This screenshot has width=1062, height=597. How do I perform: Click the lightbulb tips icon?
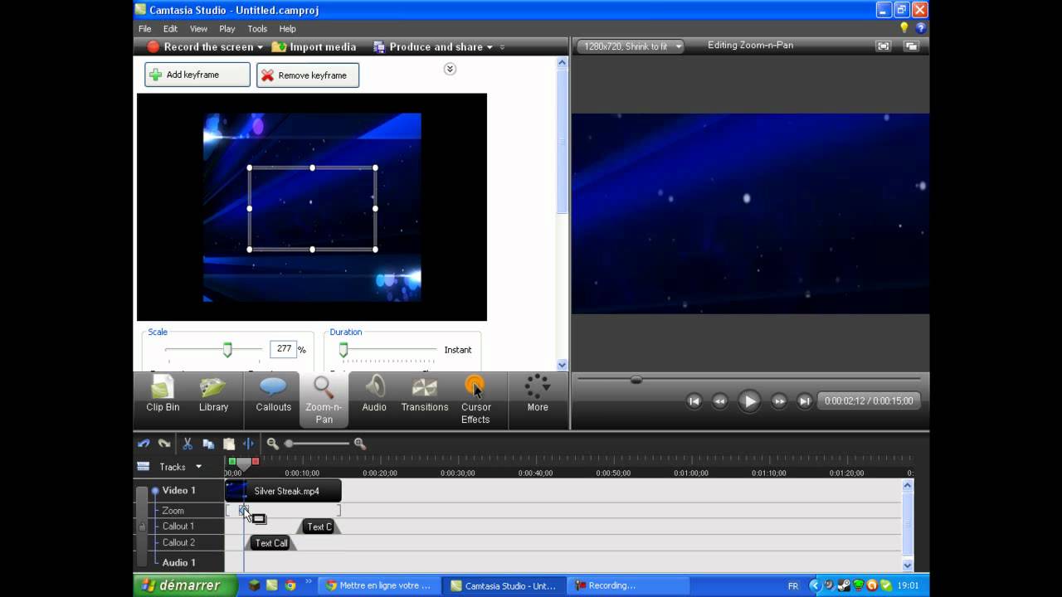pos(904,28)
